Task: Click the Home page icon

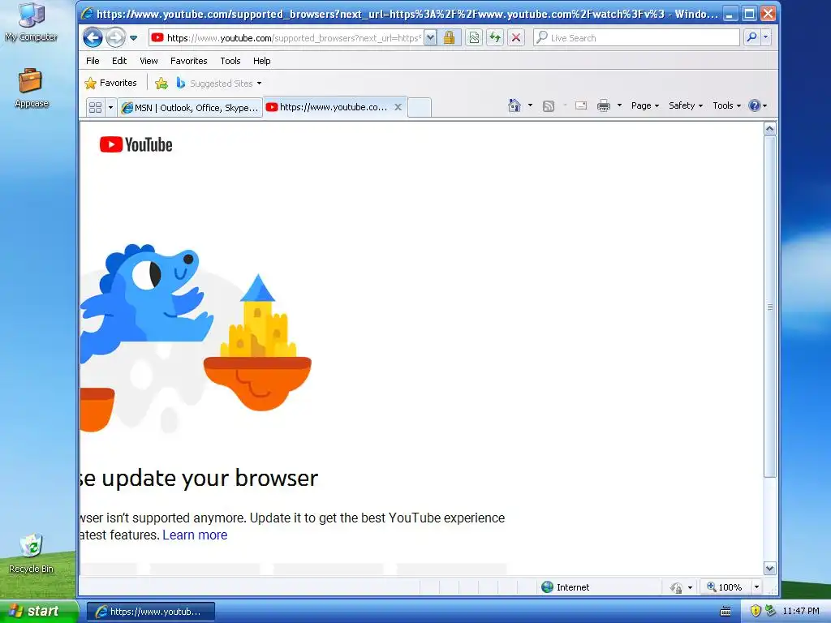Action: [x=514, y=105]
